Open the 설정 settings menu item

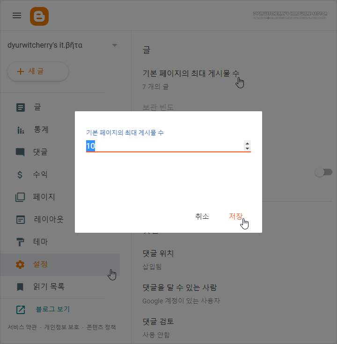click(x=60, y=265)
